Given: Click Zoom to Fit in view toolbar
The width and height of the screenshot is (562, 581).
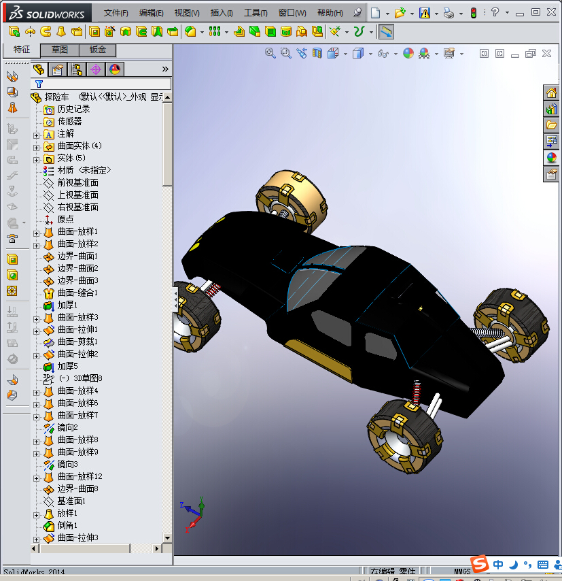Looking at the screenshot, I should 270,53.
